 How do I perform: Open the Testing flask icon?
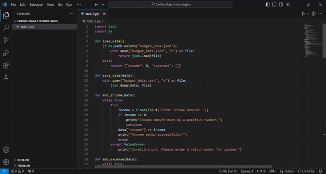tap(6, 77)
